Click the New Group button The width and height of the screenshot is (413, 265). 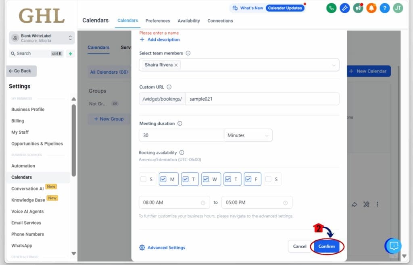109,119
